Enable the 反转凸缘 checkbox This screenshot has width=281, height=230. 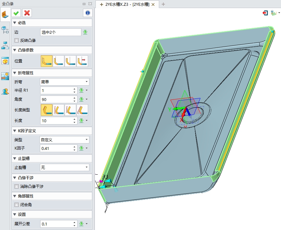coord(17,41)
